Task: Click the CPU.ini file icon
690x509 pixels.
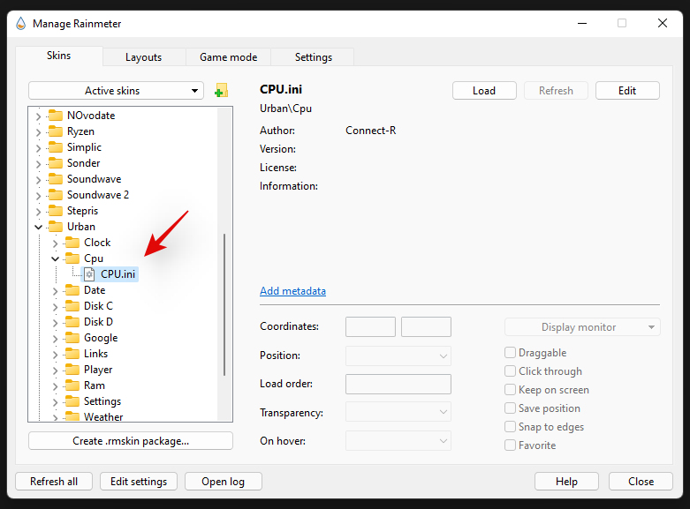Action: click(89, 274)
